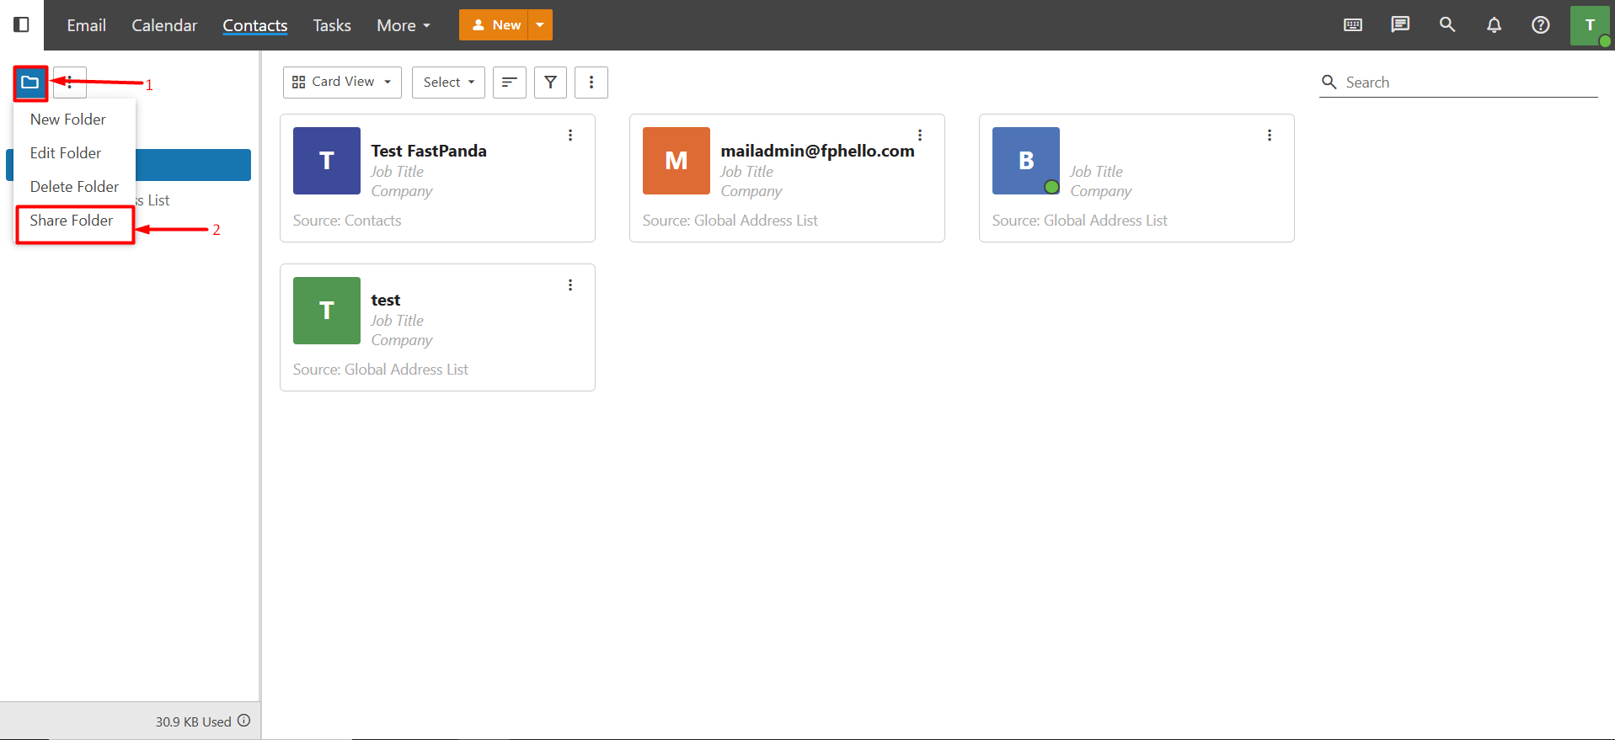Switch to the Calendar tab
This screenshot has width=1615, height=740.
pyautogui.click(x=164, y=25)
